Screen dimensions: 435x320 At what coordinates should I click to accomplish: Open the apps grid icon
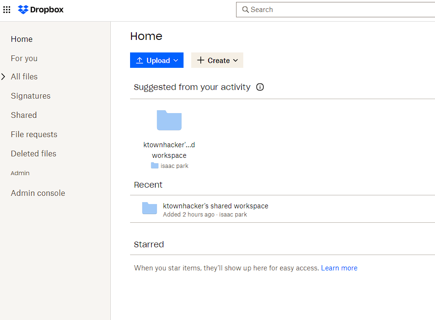coord(6,9)
